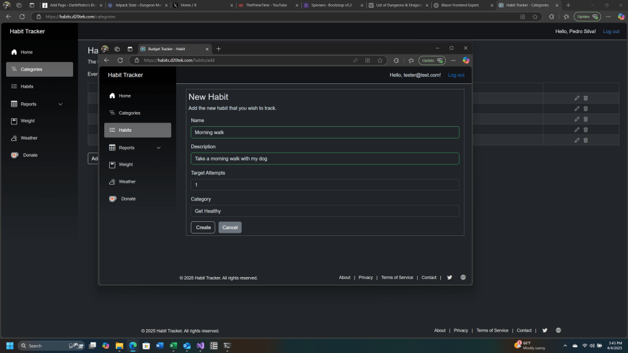Click the Donate cup icon in the front window
The image size is (628, 353).
point(113,199)
